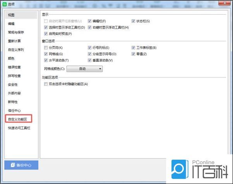
Task: Click the 备份中心 button
Action: click(x=21, y=165)
